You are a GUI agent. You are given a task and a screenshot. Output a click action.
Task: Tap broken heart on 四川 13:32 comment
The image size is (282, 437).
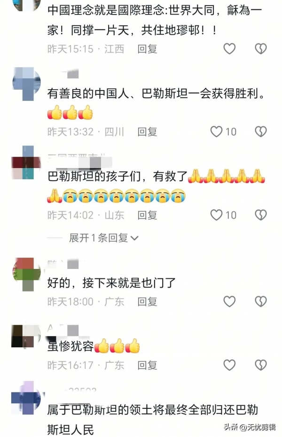(260, 131)
